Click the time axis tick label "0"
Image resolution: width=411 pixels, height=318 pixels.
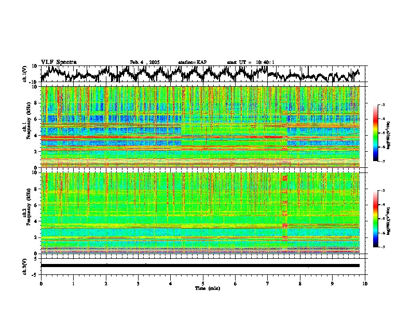coord(41,284)
